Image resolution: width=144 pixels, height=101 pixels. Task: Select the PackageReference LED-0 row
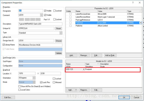click(x=104, y=20)
